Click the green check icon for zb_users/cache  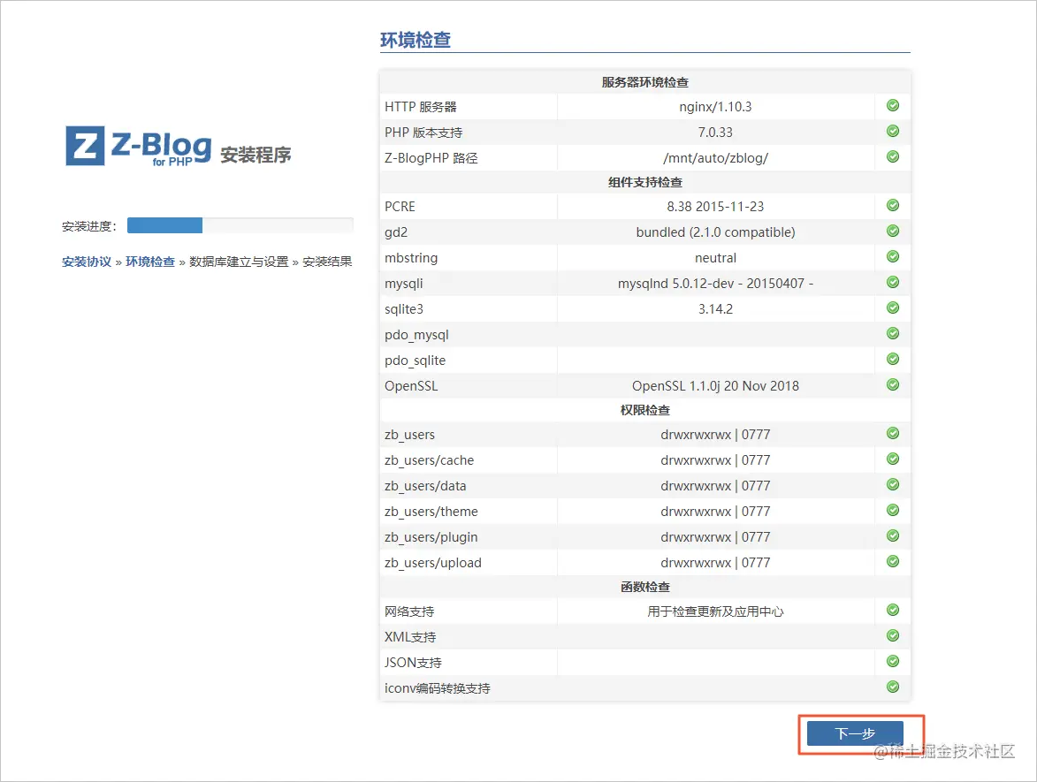coord(892,459)
